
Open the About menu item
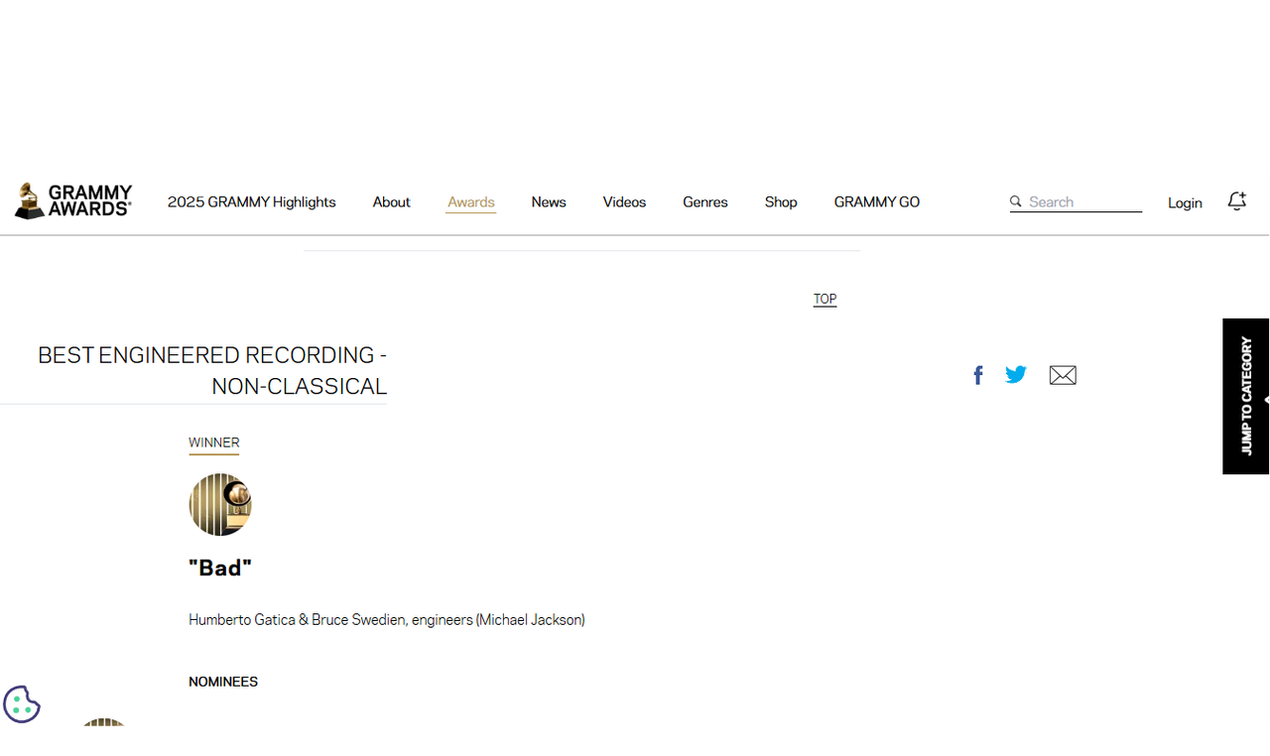(x=392, y=202)
